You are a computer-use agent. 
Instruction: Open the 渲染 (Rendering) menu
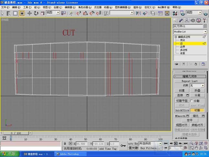(x=136, y=7)
